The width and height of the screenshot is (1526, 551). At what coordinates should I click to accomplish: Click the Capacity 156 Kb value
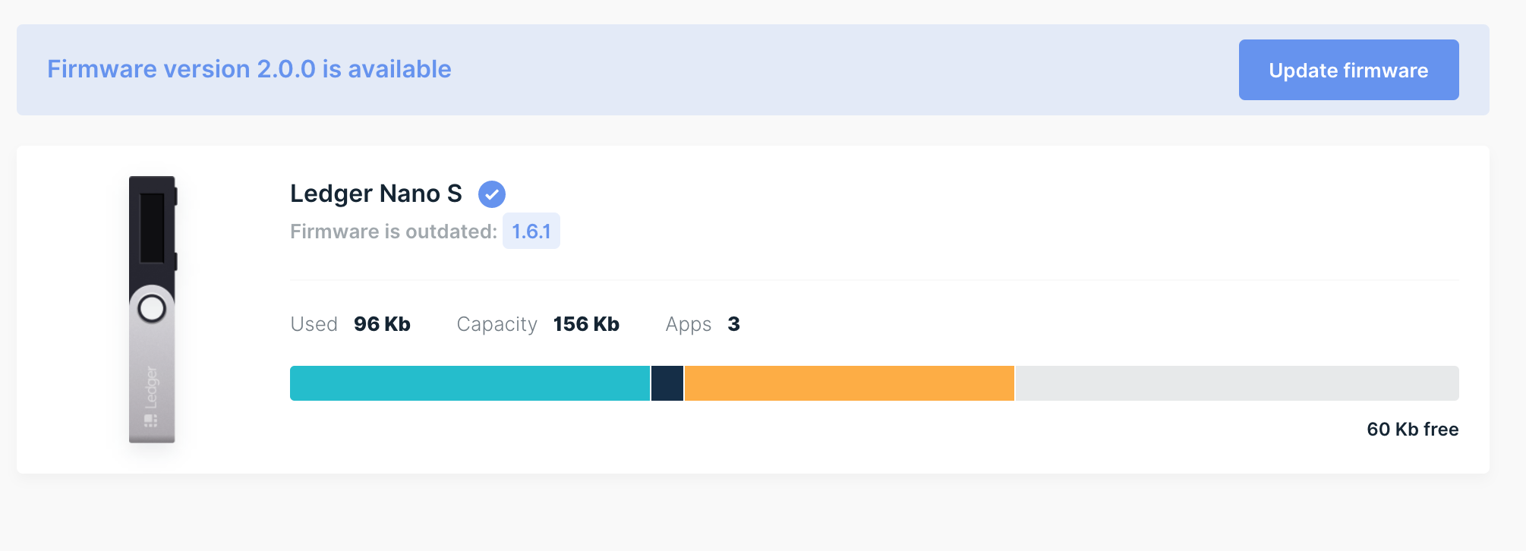click(x=586, y=324)
